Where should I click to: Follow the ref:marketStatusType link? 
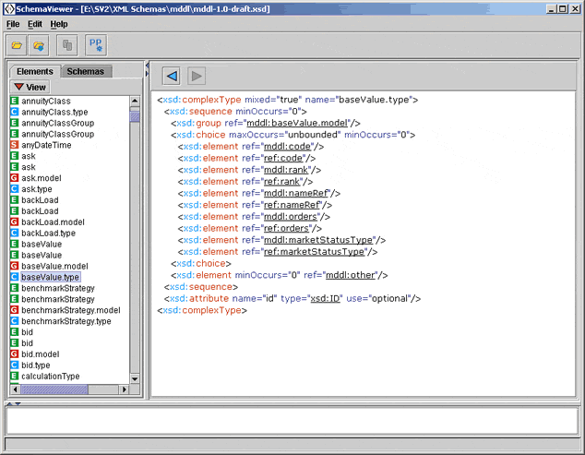click(315, 252)
